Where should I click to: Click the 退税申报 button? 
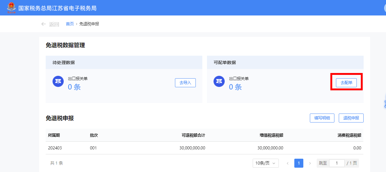click(x=351, y=118)
